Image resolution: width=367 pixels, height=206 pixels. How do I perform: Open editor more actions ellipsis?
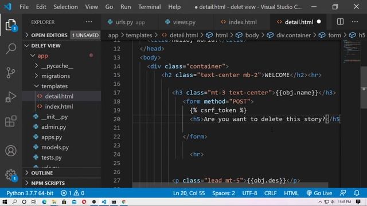355,22
